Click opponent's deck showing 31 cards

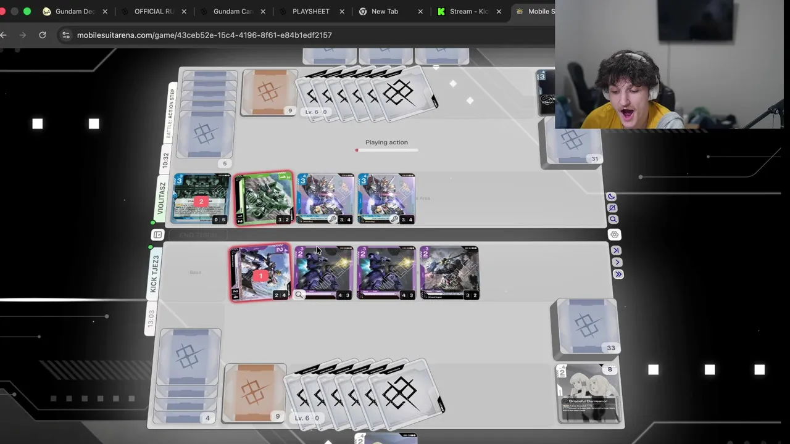(x=571, y=143)
